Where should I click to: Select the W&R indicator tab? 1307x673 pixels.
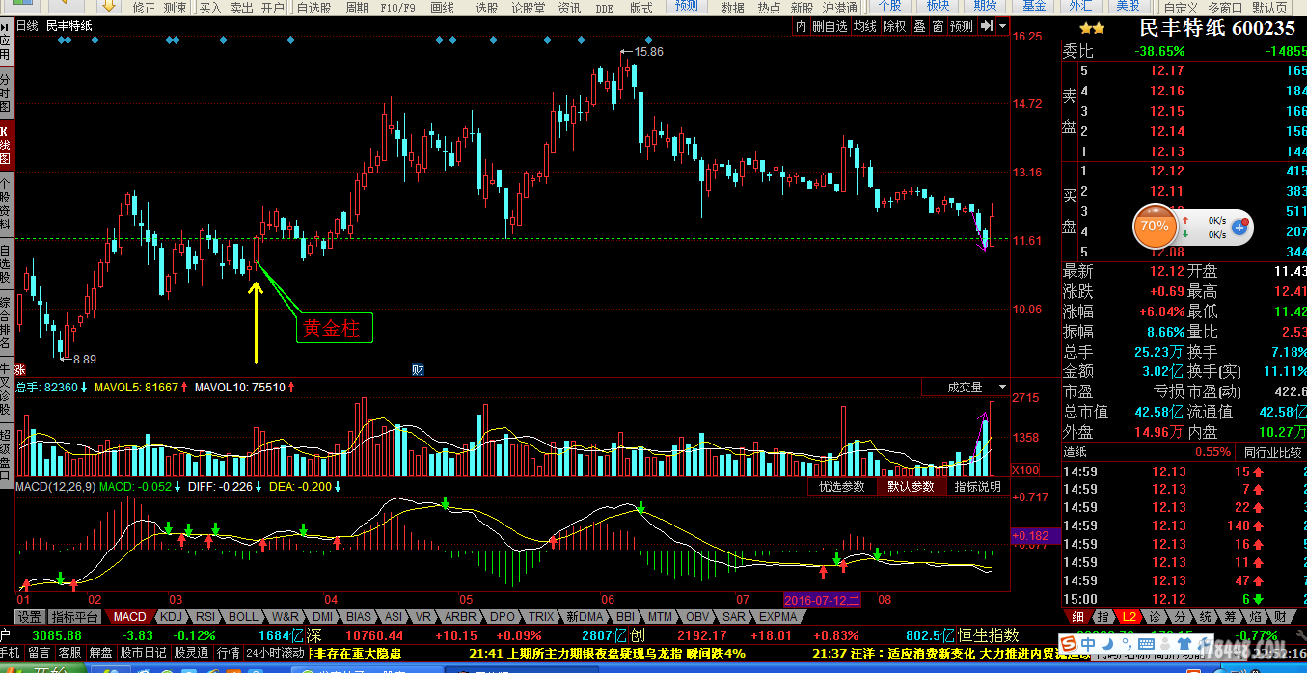(285, 616)
